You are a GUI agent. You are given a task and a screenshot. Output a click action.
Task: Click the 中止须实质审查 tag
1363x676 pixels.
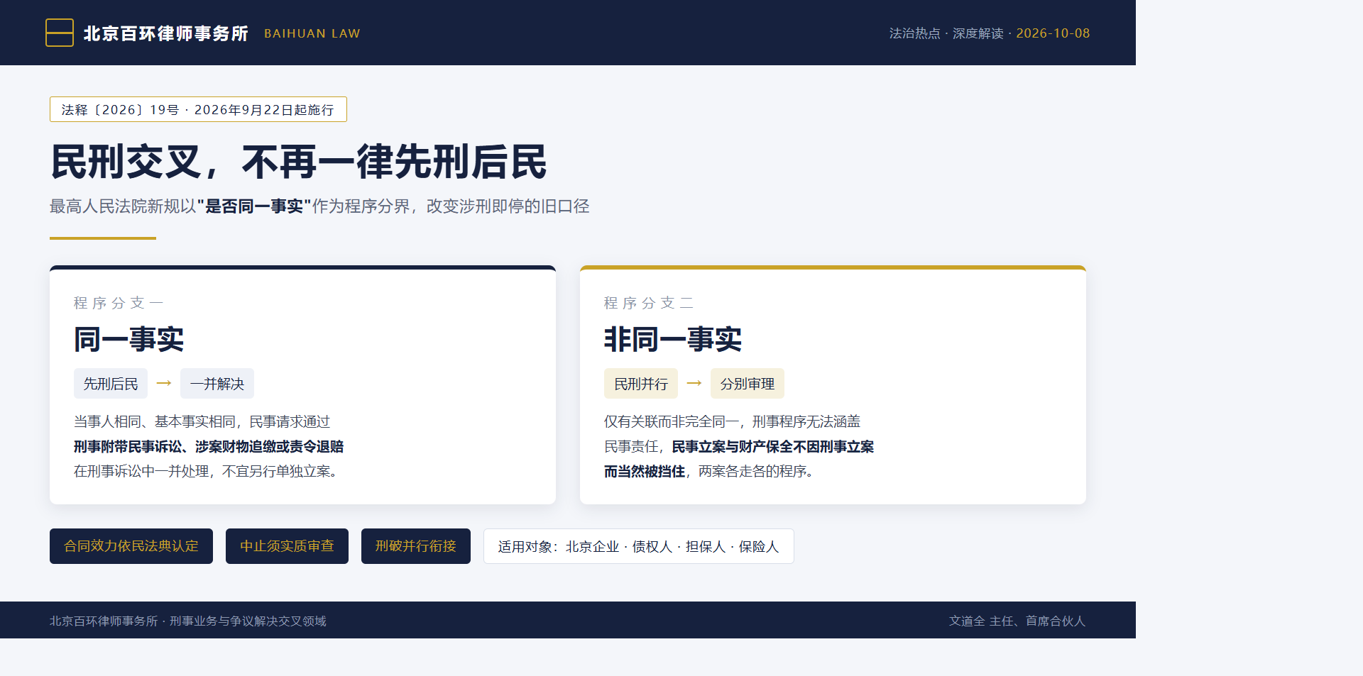coord(287,546)
